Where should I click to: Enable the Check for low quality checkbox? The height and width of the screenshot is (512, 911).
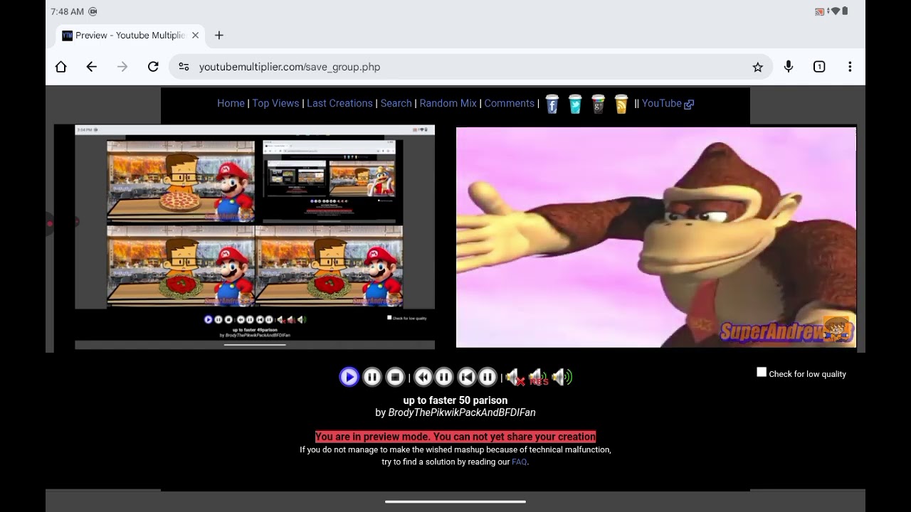pos(762,372)
